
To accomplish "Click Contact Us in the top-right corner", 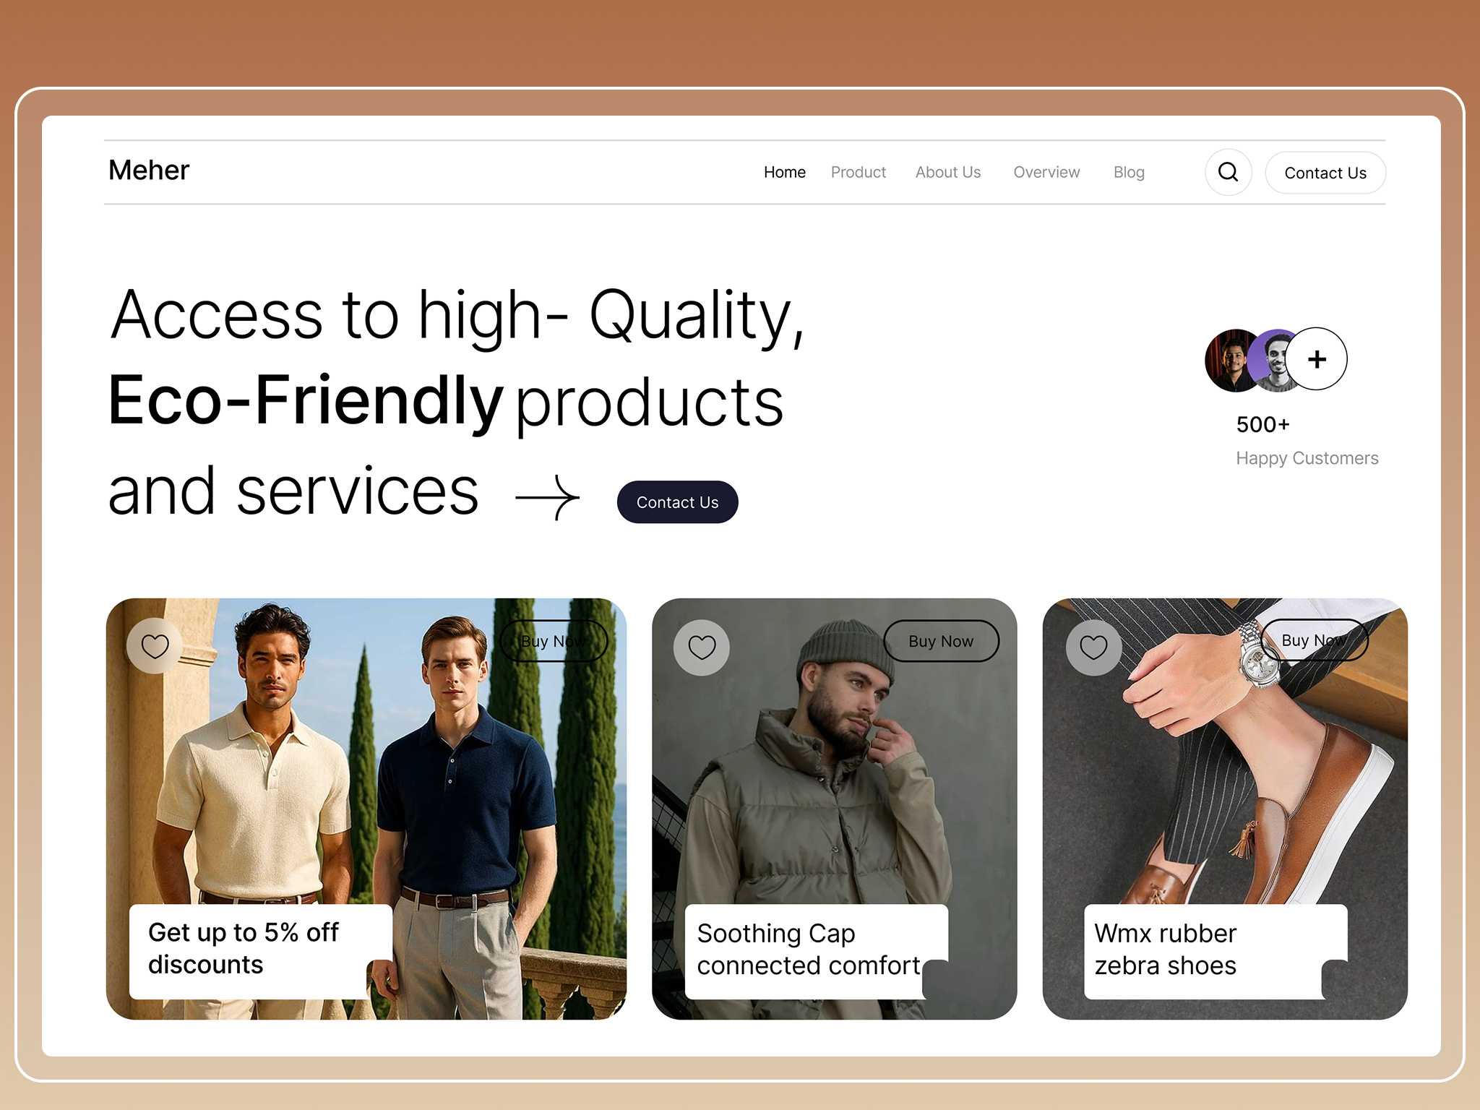I will 1325,173.
